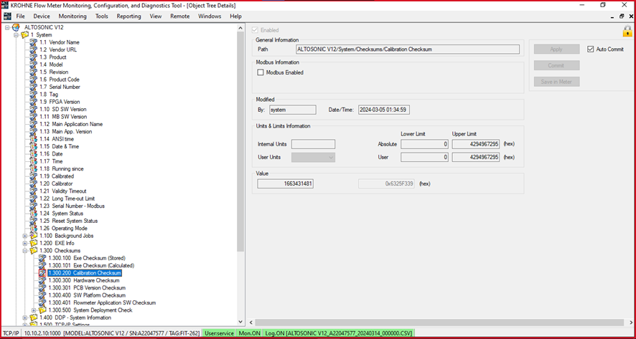Select 1.300.401 Flowmeter Application SW Checksum
Image resolution: width=636 pixels, height=339 pixels.
(x=102, y=302)
